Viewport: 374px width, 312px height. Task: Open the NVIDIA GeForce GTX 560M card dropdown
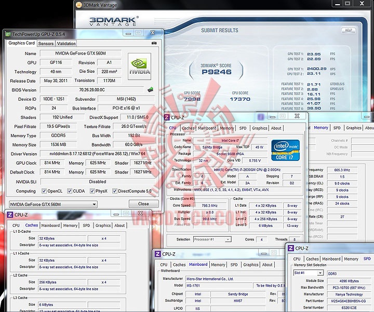53,204
